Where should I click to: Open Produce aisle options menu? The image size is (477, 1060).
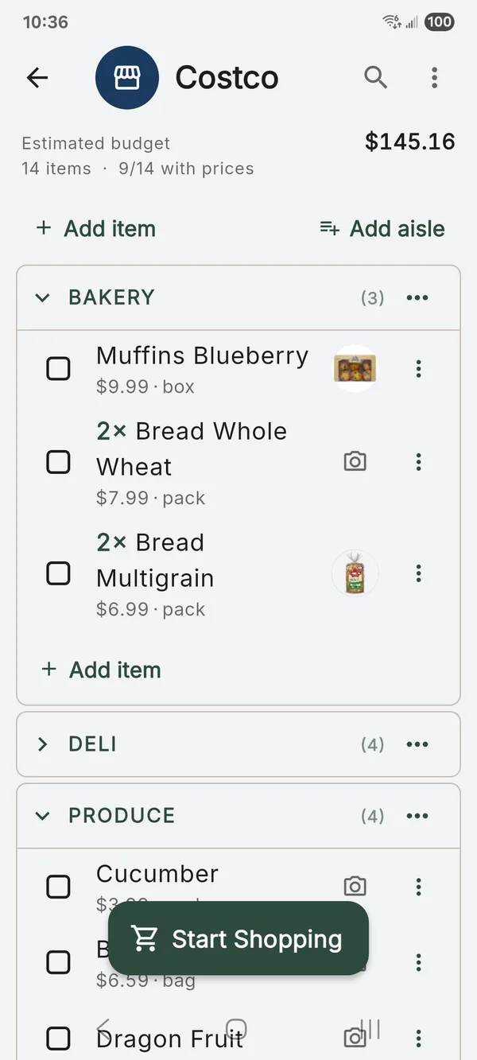(x=417, y=816)
